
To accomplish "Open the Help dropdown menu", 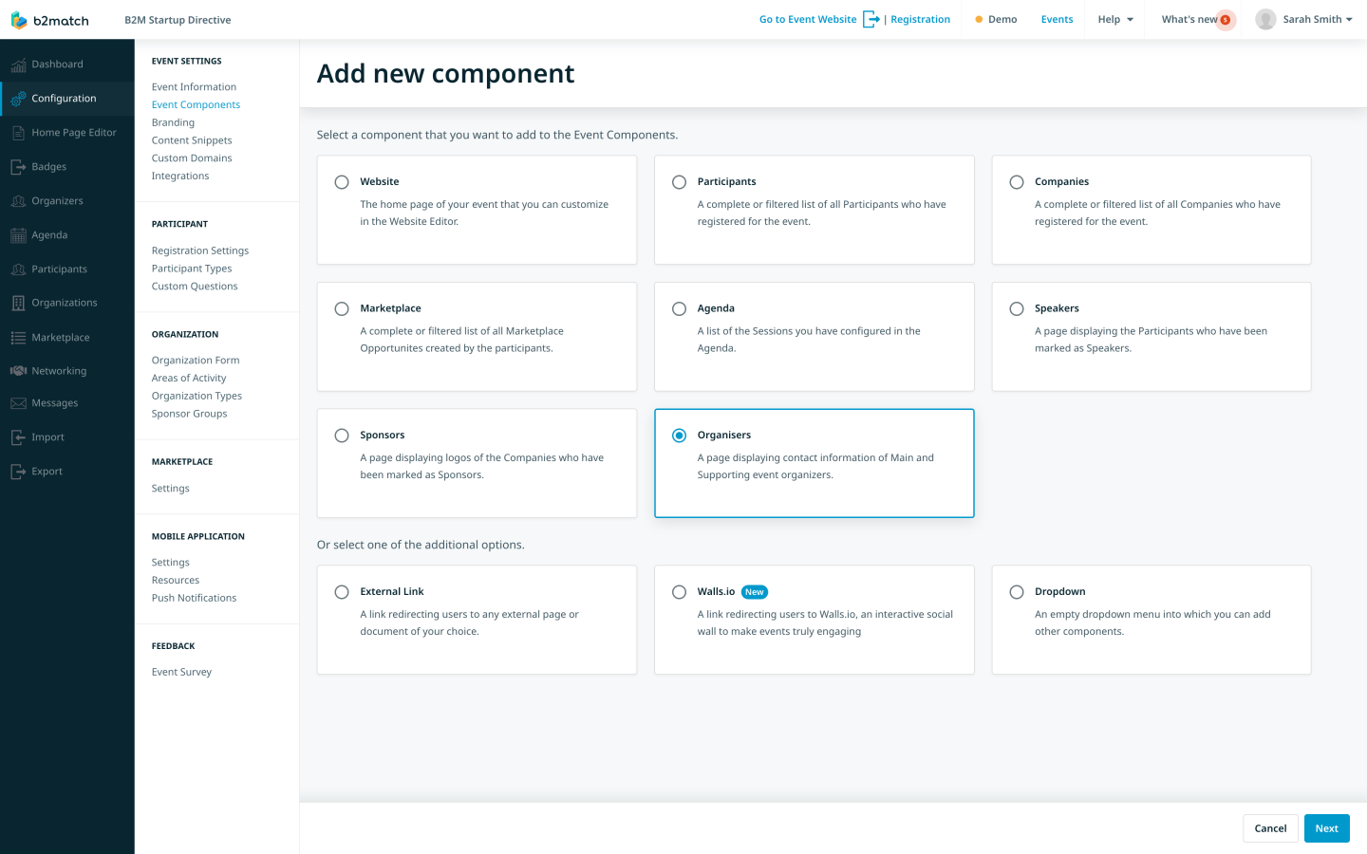I will 1114,19.
